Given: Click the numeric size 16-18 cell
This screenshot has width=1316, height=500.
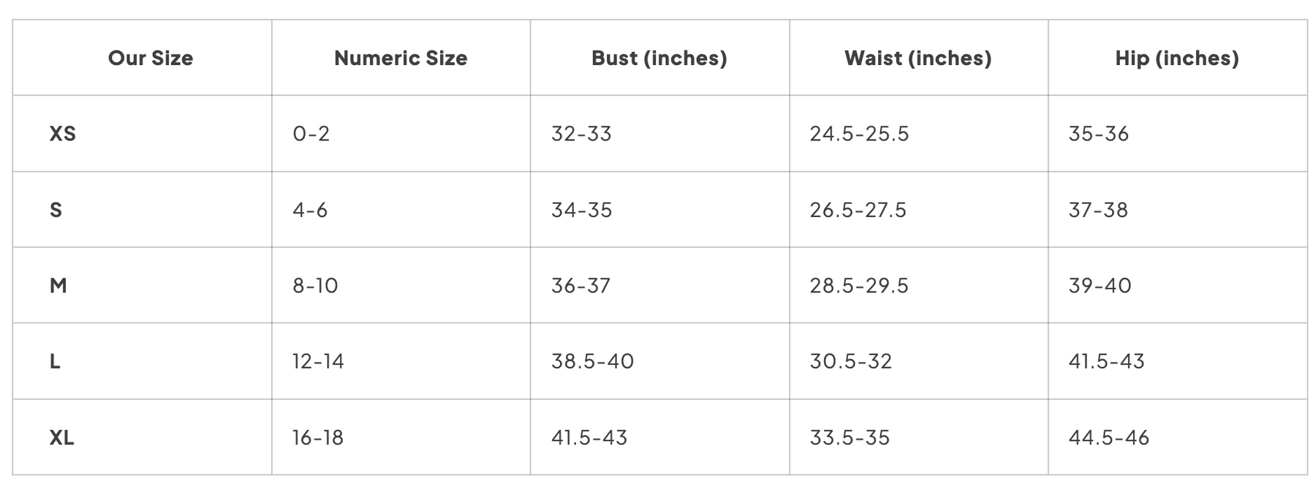Looking at the screenshot, I should [318, 437].
